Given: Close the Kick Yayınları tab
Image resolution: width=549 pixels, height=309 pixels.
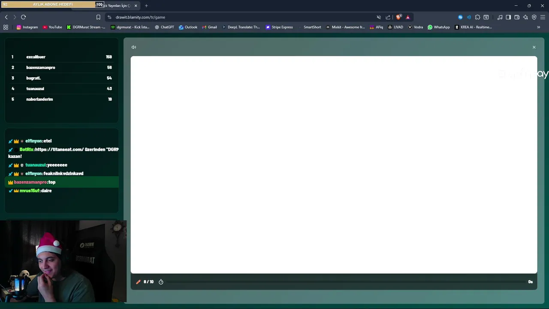Looking at the screenshot, I should (136, 6).
